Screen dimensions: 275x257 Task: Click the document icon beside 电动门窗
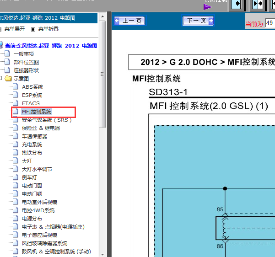(16, 185)
